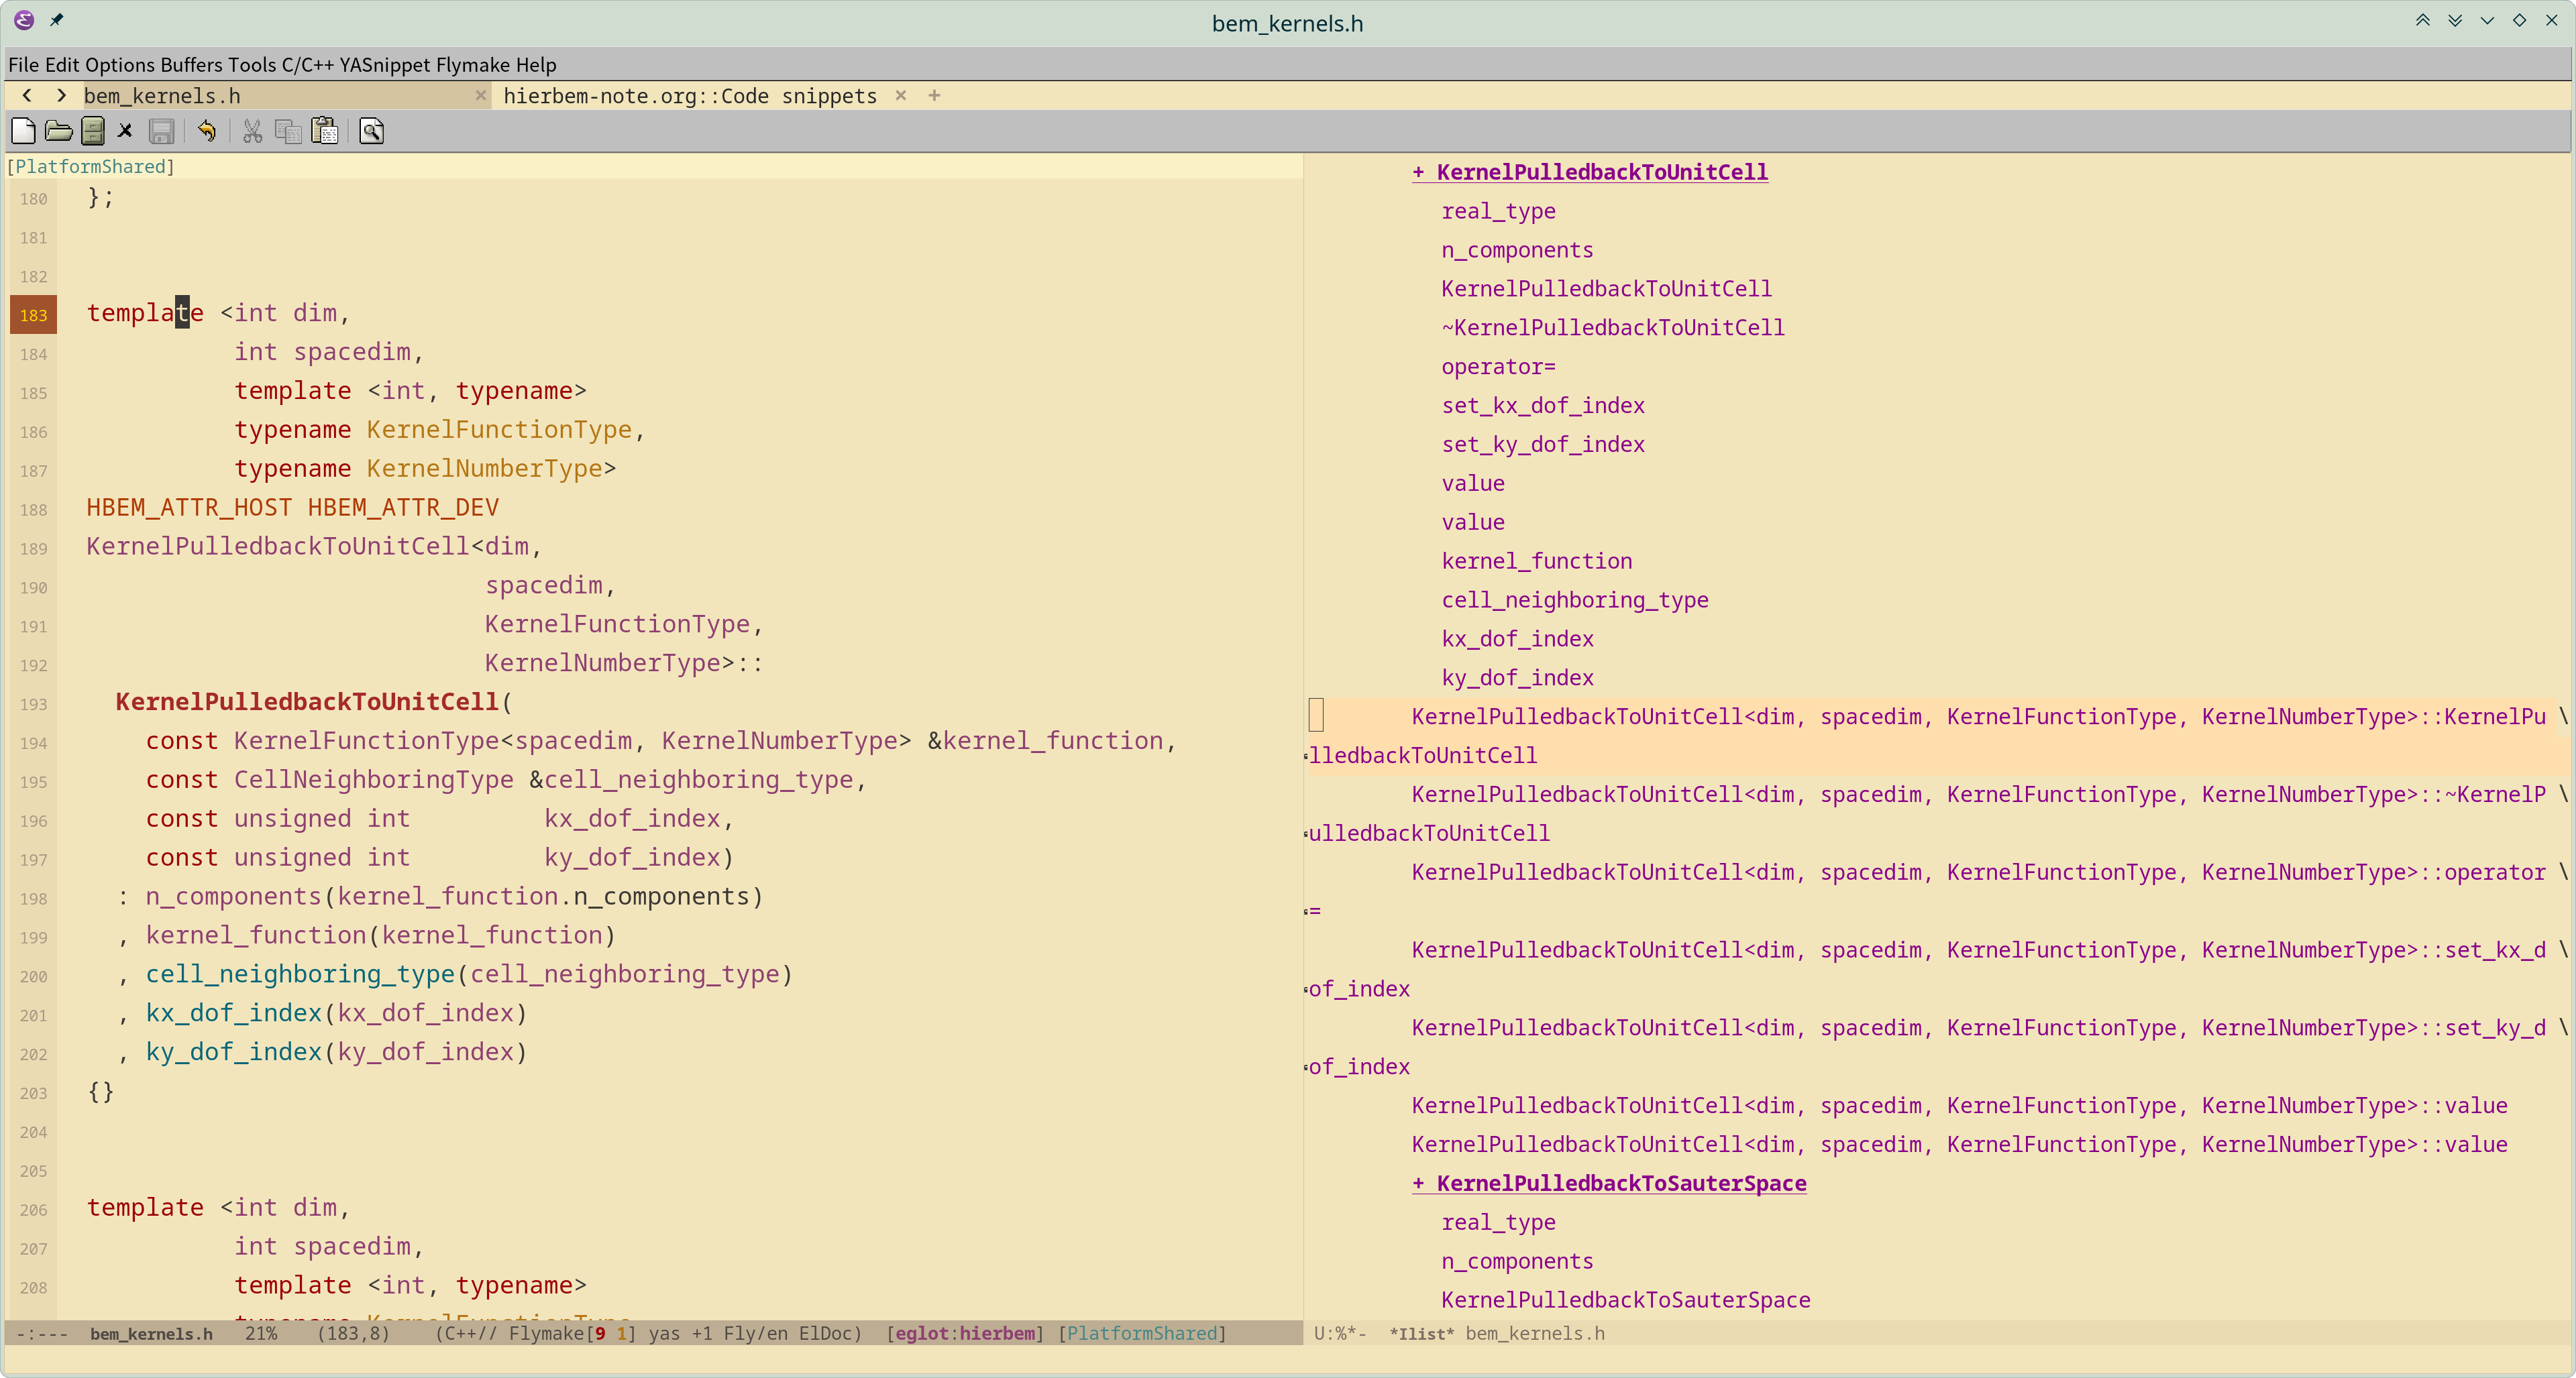
Task: Click the Paste clipboard icon
Action: click(325, 131)
